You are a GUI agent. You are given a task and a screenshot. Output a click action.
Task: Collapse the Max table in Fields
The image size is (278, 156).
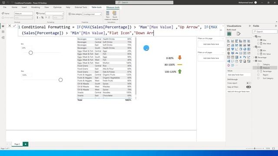point(254,36)
